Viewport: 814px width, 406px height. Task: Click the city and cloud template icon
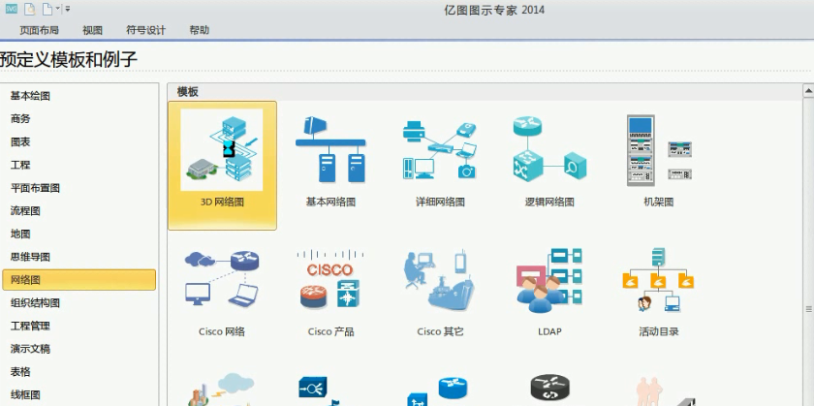tap(222, 390)
